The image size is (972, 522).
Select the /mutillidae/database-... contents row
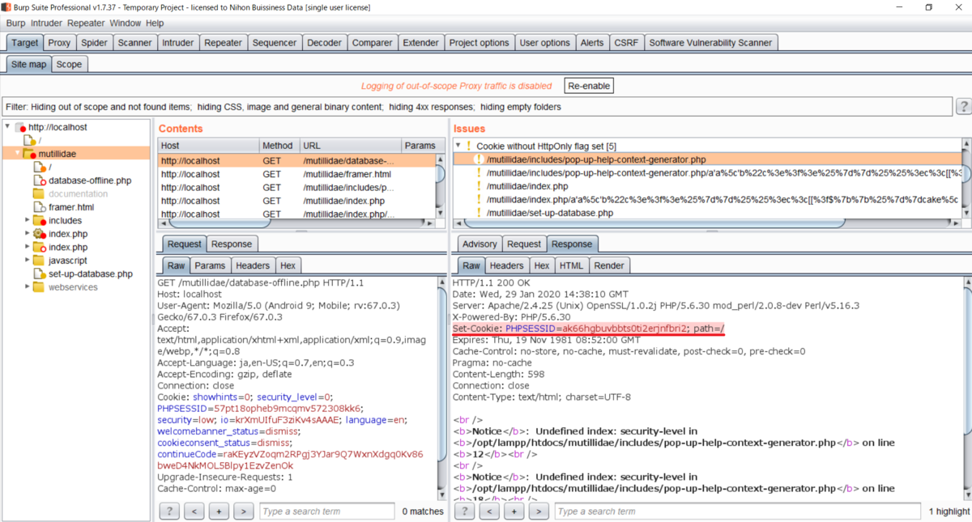coord(297,160)
